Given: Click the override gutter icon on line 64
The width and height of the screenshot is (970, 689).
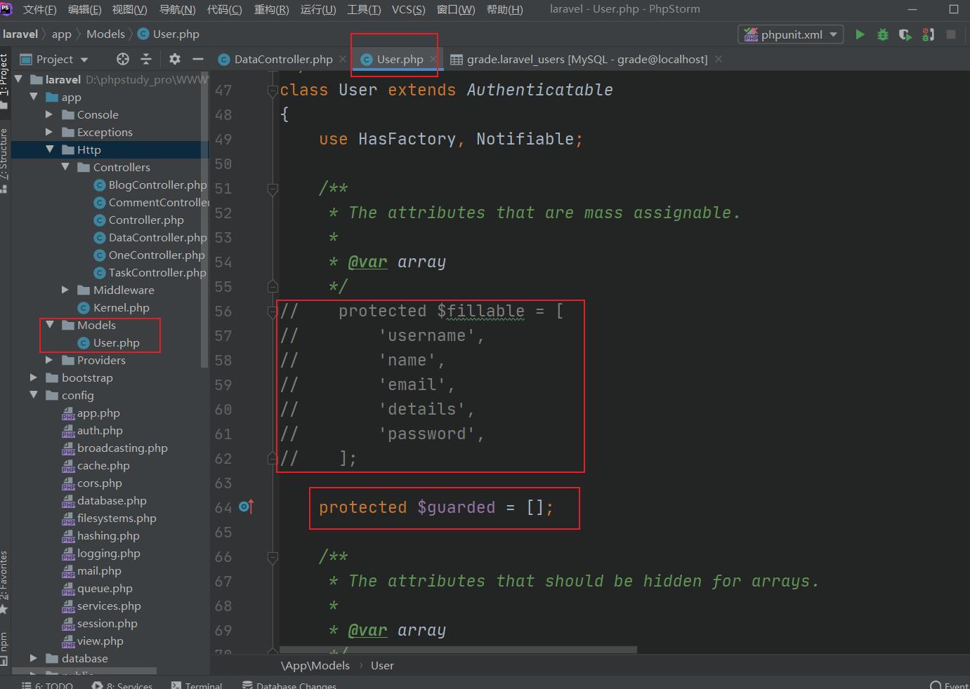Looking at the screenshot, I should click(247, 507).
